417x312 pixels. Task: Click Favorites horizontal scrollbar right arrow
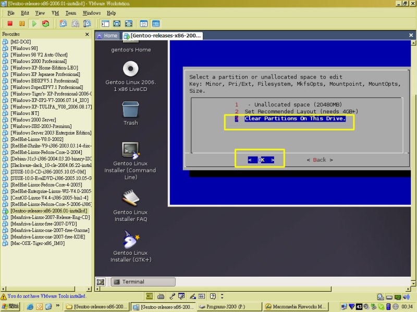point(89,289)
